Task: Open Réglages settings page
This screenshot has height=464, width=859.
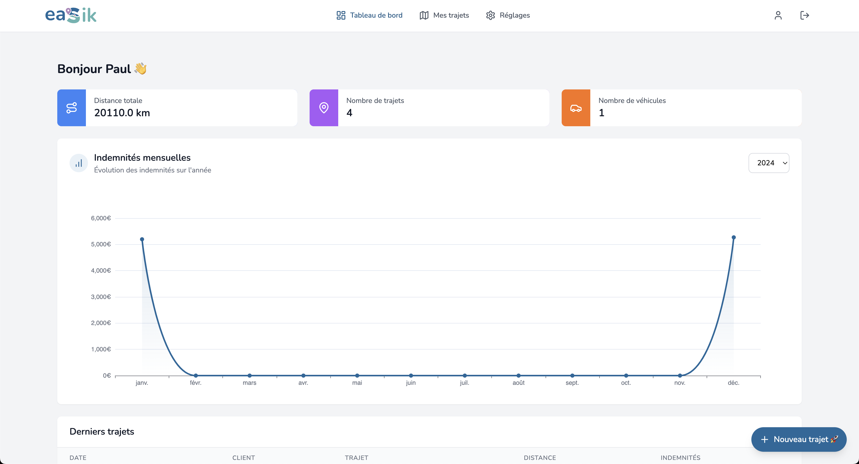Action: click(508, 15)
